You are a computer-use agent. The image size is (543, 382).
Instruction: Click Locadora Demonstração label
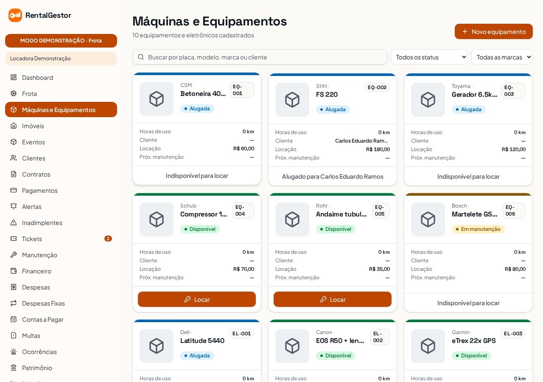61,59
